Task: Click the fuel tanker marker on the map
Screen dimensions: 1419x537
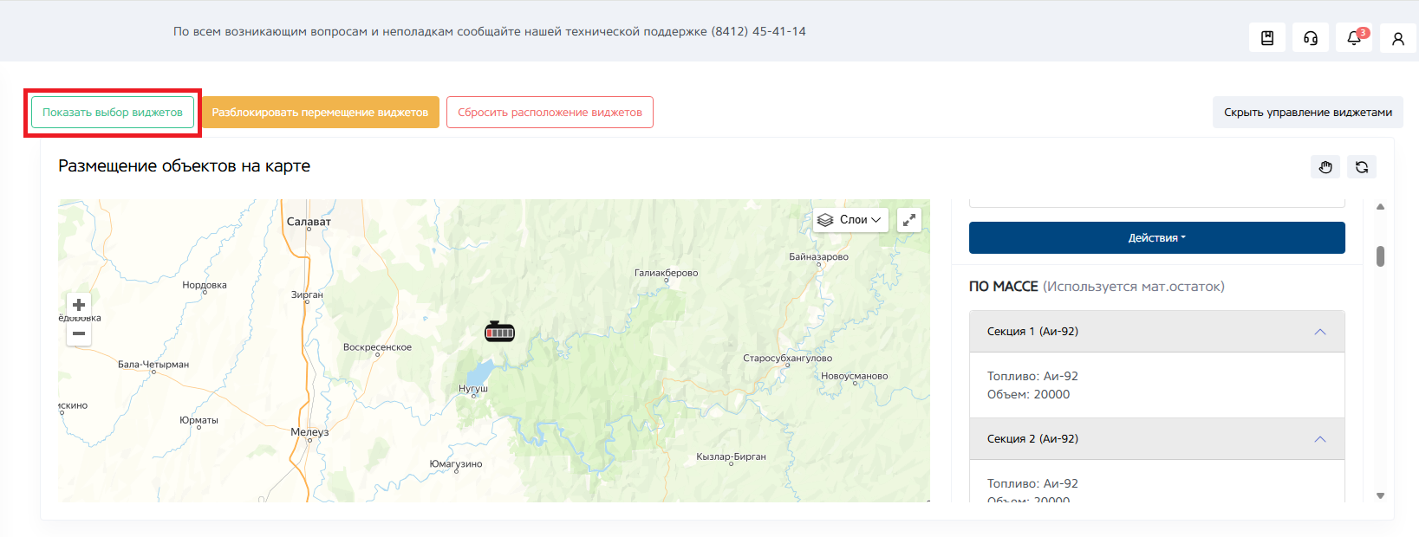Action: click(x=499, y=331)
